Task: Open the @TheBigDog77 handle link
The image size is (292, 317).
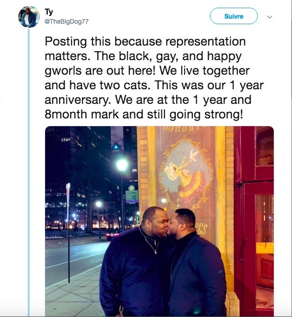Action: [67, 21]
